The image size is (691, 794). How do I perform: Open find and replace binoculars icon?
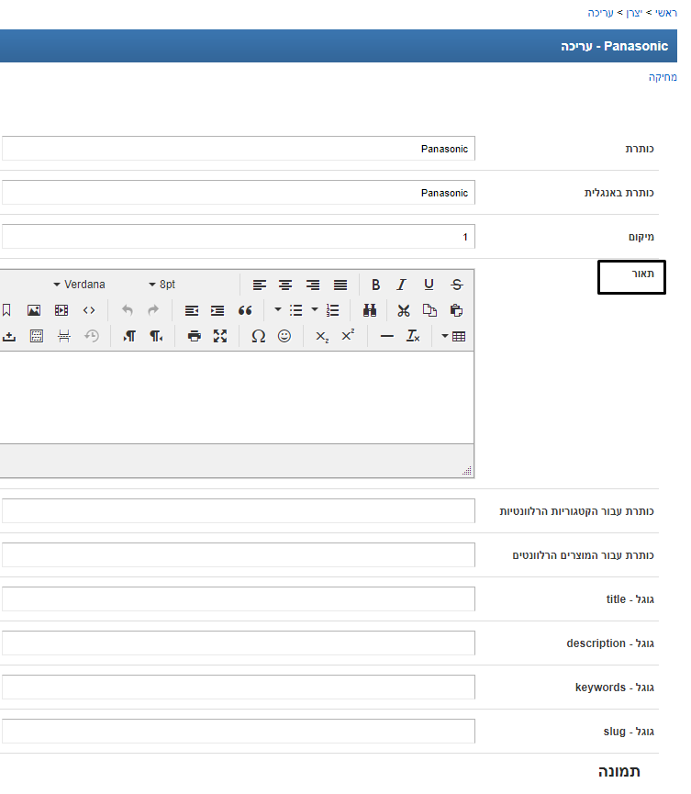[x=370, y=310]
